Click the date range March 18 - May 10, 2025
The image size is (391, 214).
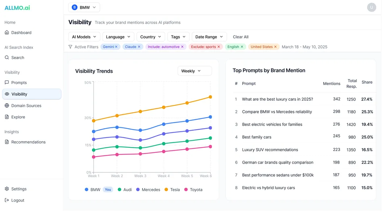(x=304, y=47)
